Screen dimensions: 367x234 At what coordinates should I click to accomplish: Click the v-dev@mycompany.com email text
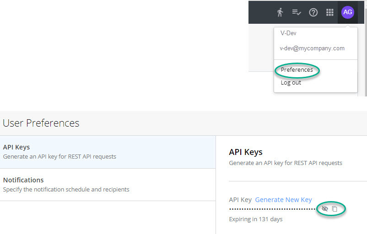pos(312,48)
